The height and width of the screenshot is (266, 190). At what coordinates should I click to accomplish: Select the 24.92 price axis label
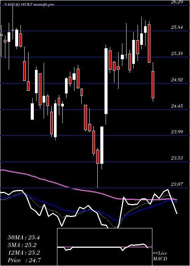tap(177, 80)
